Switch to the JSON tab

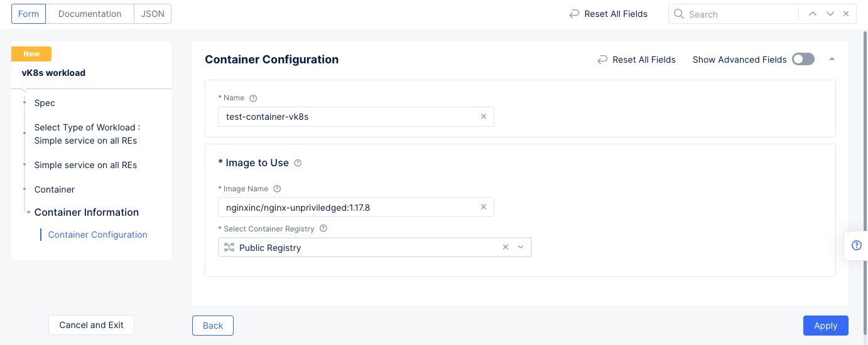[x=153, y=14]
